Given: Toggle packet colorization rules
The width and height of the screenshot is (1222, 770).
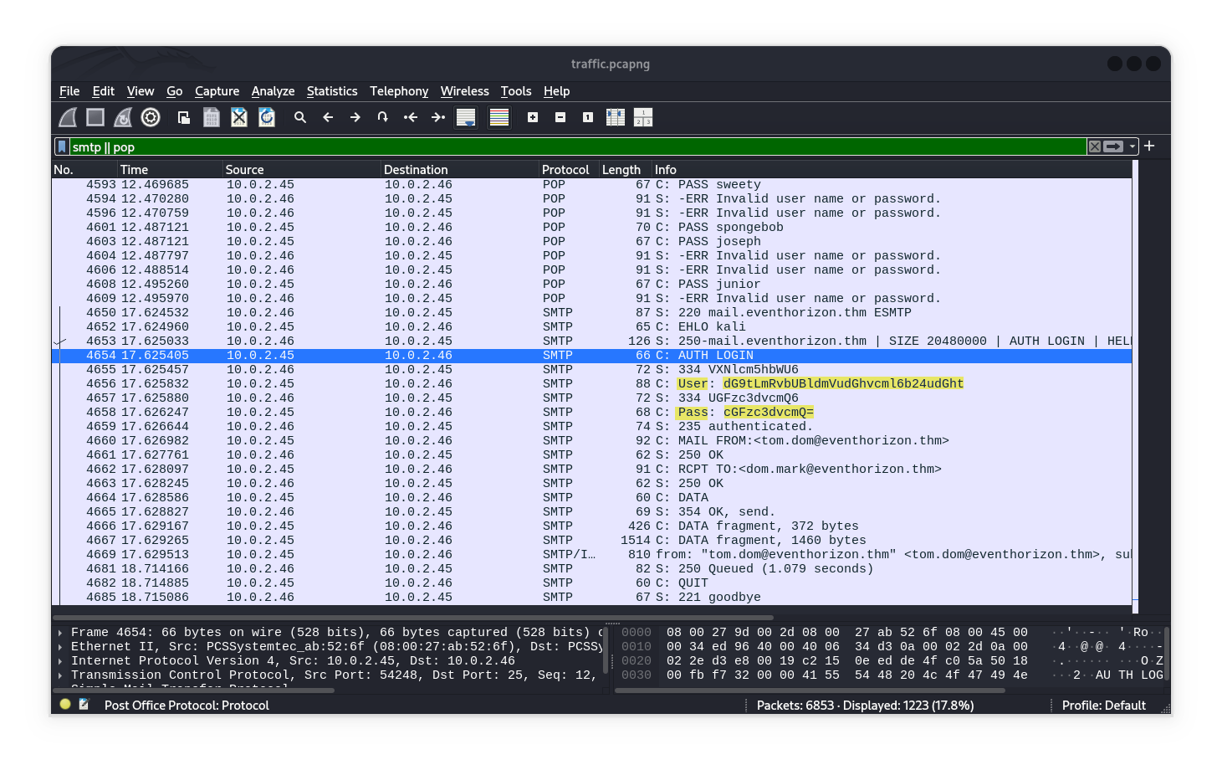Looking at the screenshot, I should pyautogui.click(x=499, y=118).
